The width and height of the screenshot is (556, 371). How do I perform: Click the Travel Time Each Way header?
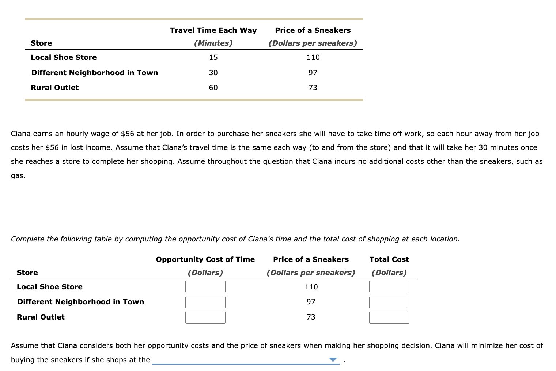click(213, 30)
